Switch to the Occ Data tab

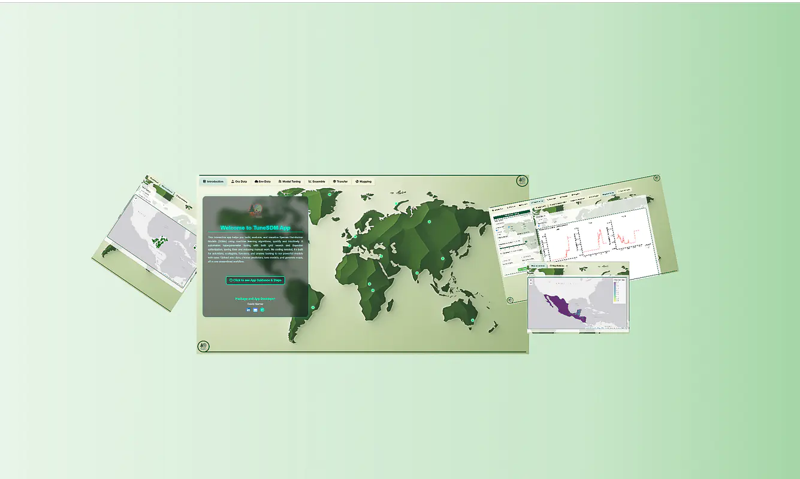[239, 181]
